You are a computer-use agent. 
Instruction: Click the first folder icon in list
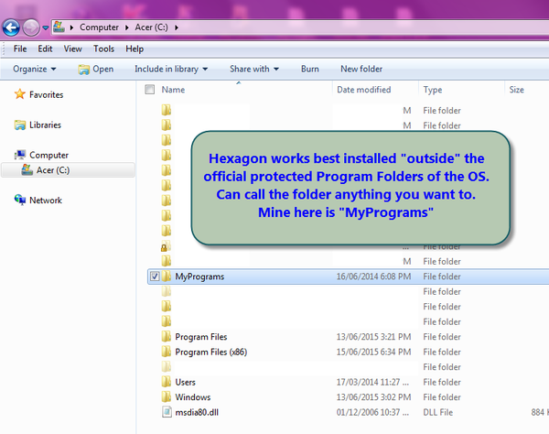pyautogui.click(x=167, y=110)
